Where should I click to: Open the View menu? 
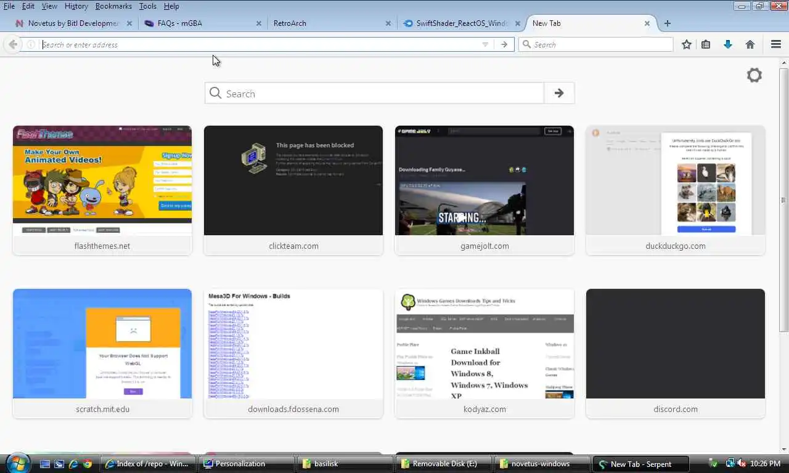[49, 6]
